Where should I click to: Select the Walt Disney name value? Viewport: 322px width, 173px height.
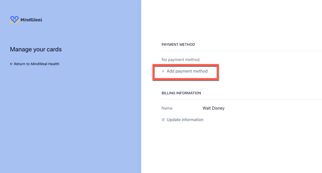coord(213,108)
